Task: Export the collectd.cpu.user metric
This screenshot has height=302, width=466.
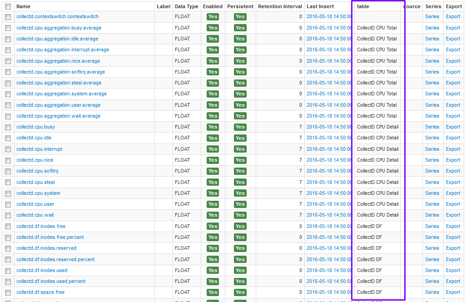Action: click(x=453, y=204)
